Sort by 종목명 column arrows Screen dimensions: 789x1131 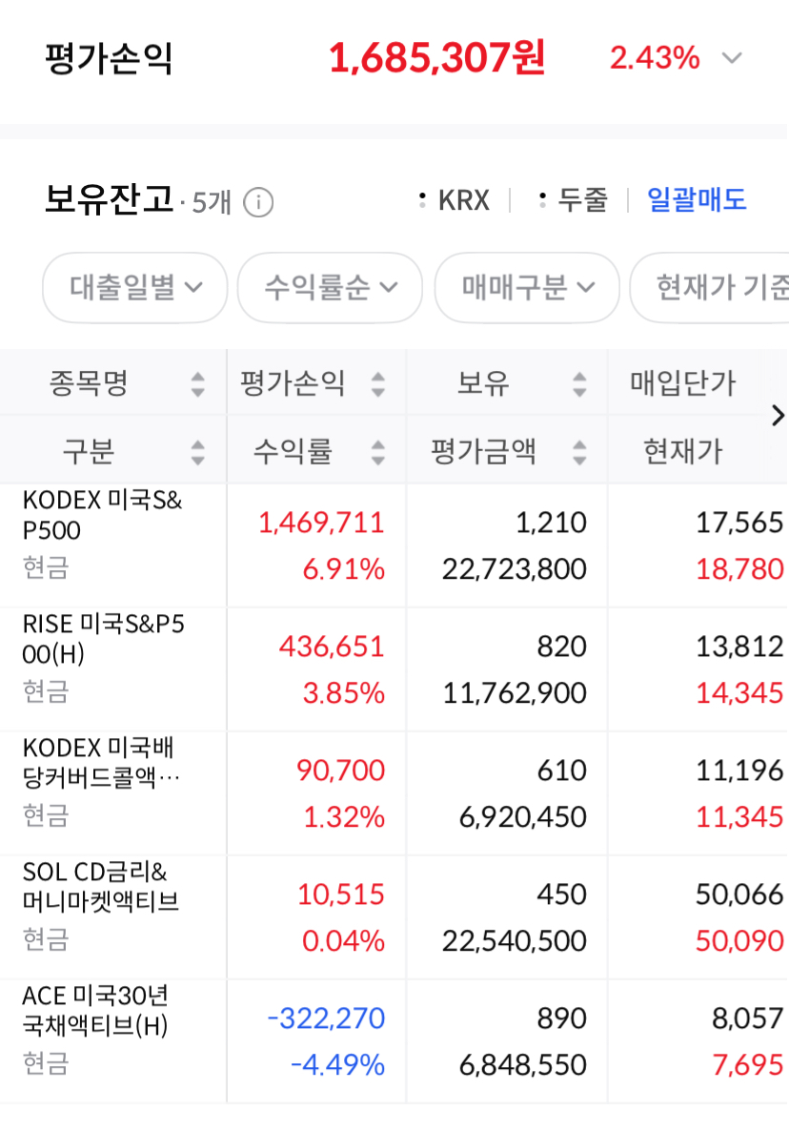197,383
